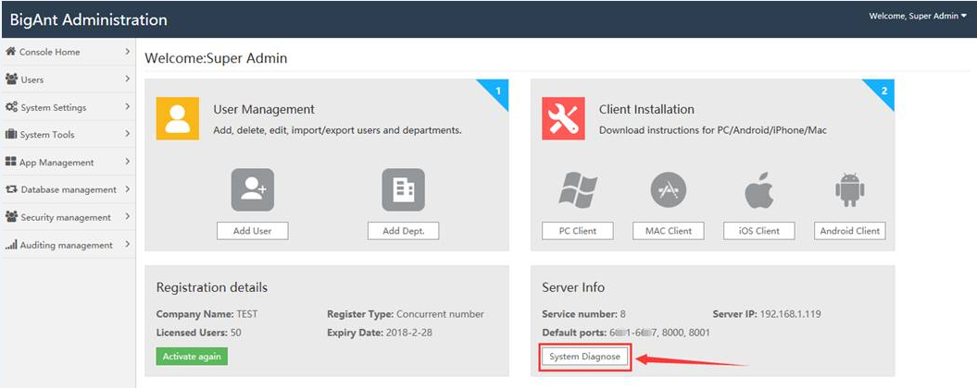Click the Android Client button

[x=850, y=231]
